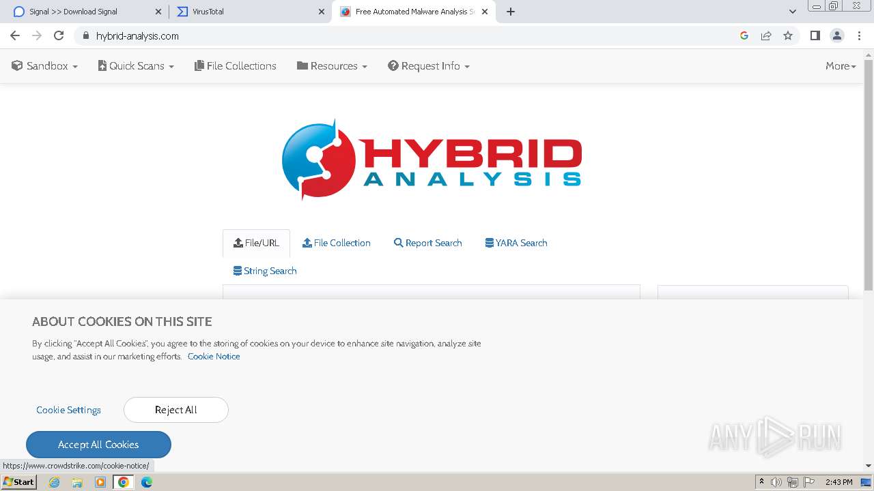Close the Free Automated Malware Analysis tab
874x491 pixels.
pyautogui.click(x=485, y=12)
